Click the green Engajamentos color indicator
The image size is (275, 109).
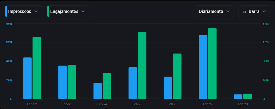(x=48, y=11)
